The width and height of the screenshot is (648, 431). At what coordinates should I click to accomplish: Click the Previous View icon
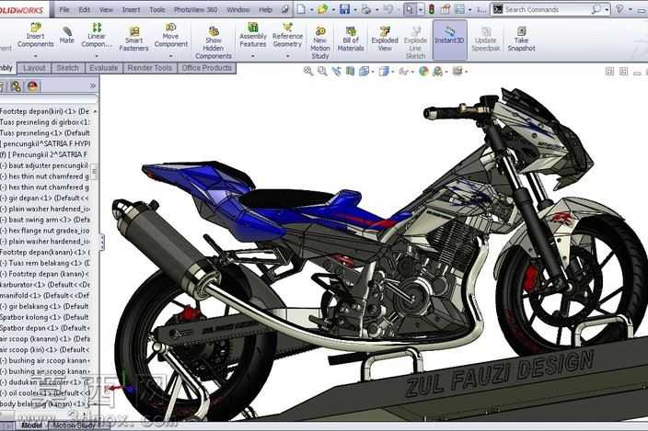(336, 72)
